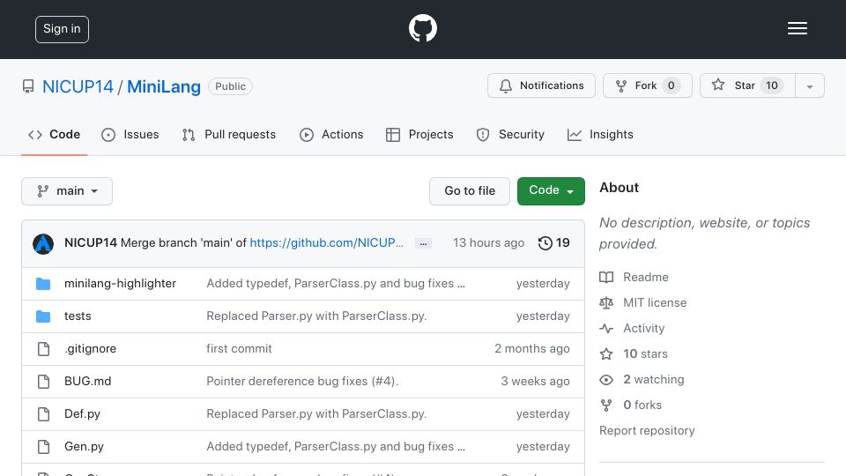Screen dimensions: 846x476
Task: Open the hamburger navigation menu
Action: click(x=797, y=28)
